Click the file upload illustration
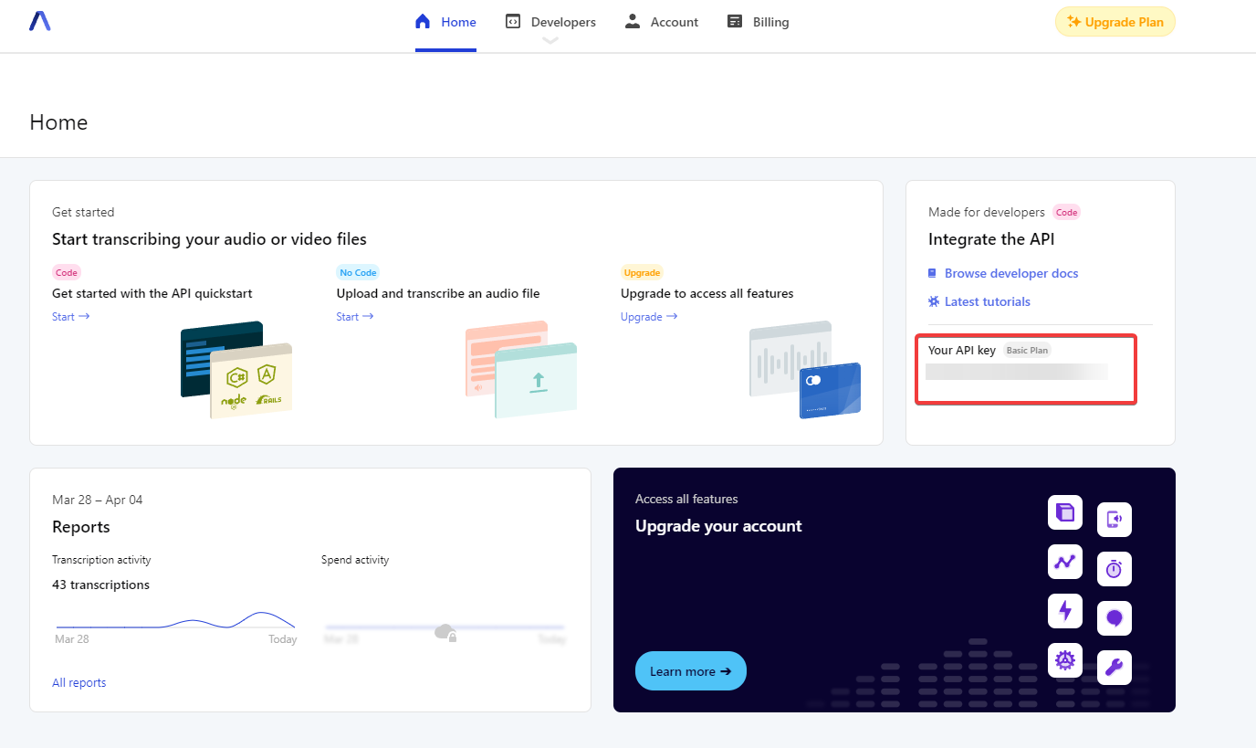 [521, 369]
